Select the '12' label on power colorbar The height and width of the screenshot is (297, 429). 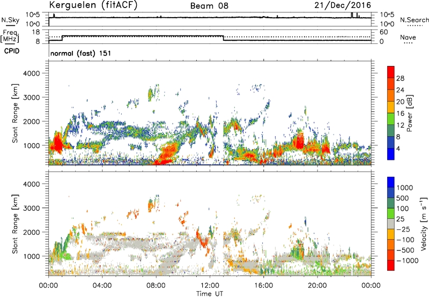pos(400,125)
